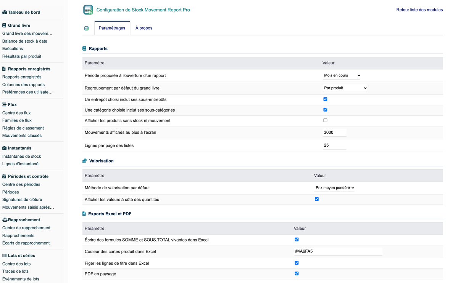Screen dimensions: 458x283
Task: Go to Exécutions page
Action: click(x=13, y=49)
